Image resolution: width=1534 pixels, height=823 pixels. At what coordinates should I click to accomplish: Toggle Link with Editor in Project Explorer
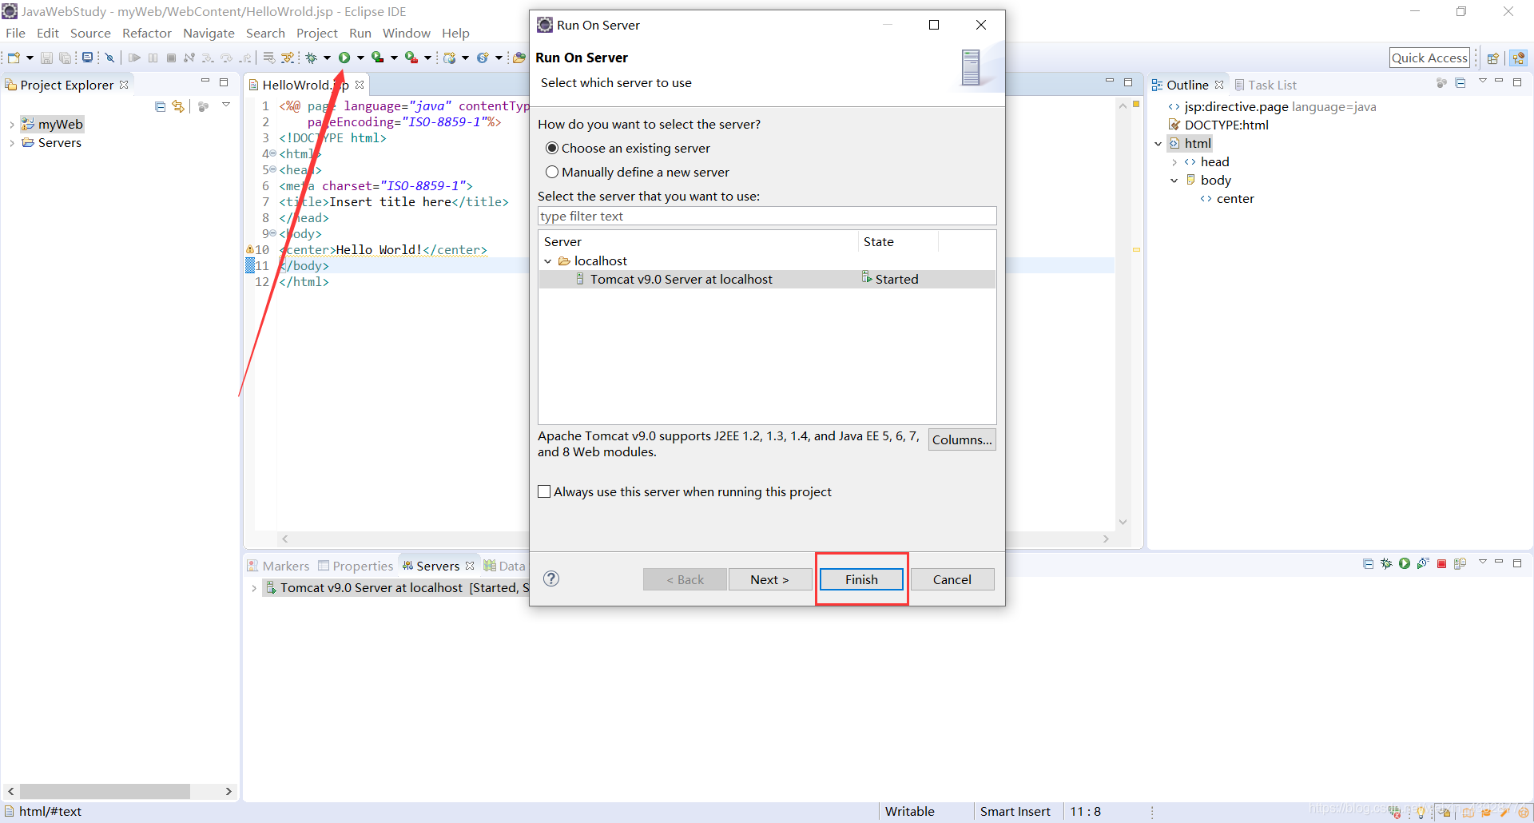click(178, 106)
